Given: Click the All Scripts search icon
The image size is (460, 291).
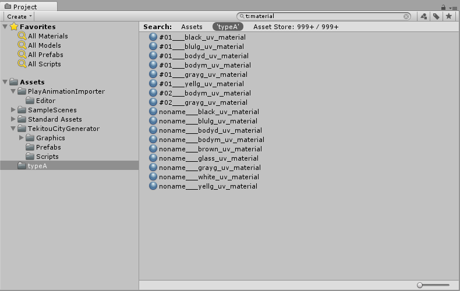Looking at the screenshot, I should [22, 63].
